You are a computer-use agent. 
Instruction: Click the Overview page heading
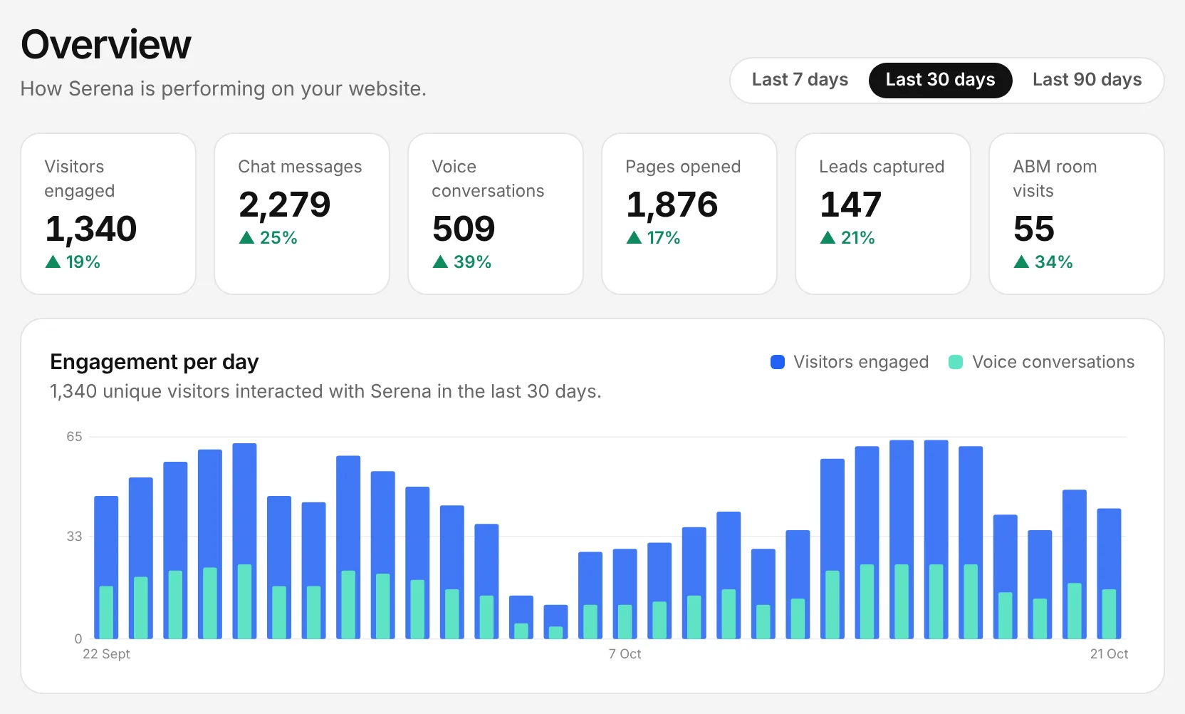click(x=106, y=44)
